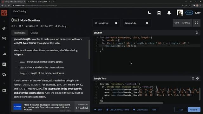Click the Kata Training header text
Viewport: 203px width, 114px height.
[x=20, y=11]
